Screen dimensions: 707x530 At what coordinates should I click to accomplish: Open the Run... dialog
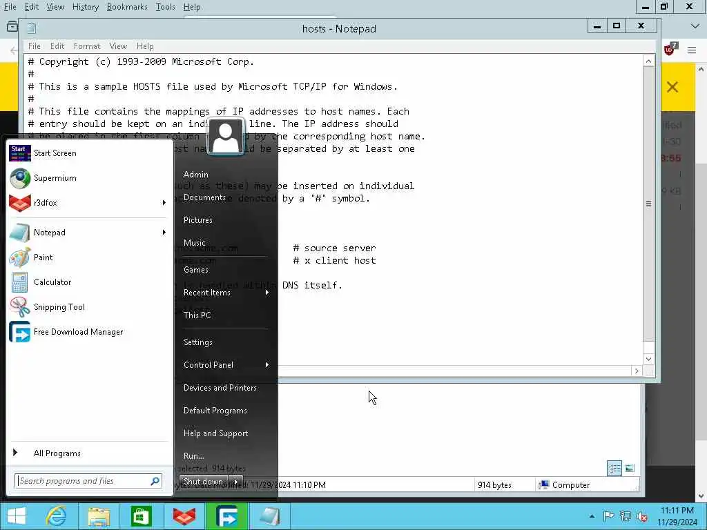pos(194,456)
